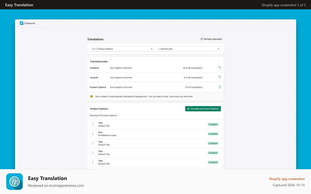
Task: Click the Showing 10 Product Options text
Action: click(103, 115)
